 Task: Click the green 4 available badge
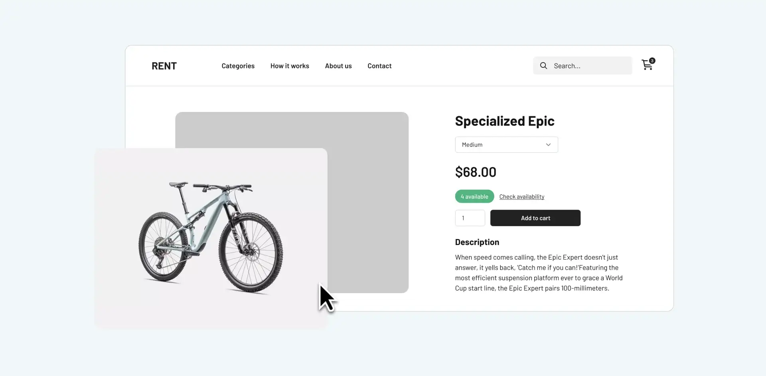pyautogui.click(x=474, y=196)
